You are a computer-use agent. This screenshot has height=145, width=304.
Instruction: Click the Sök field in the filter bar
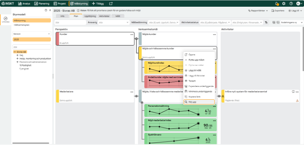coord(70,22)
